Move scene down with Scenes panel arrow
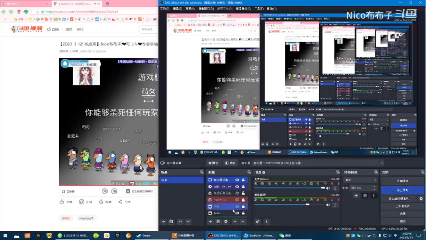 pyautogui.click(x=188, y=221)
